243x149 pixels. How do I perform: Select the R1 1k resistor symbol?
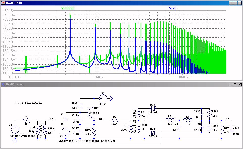26,121
